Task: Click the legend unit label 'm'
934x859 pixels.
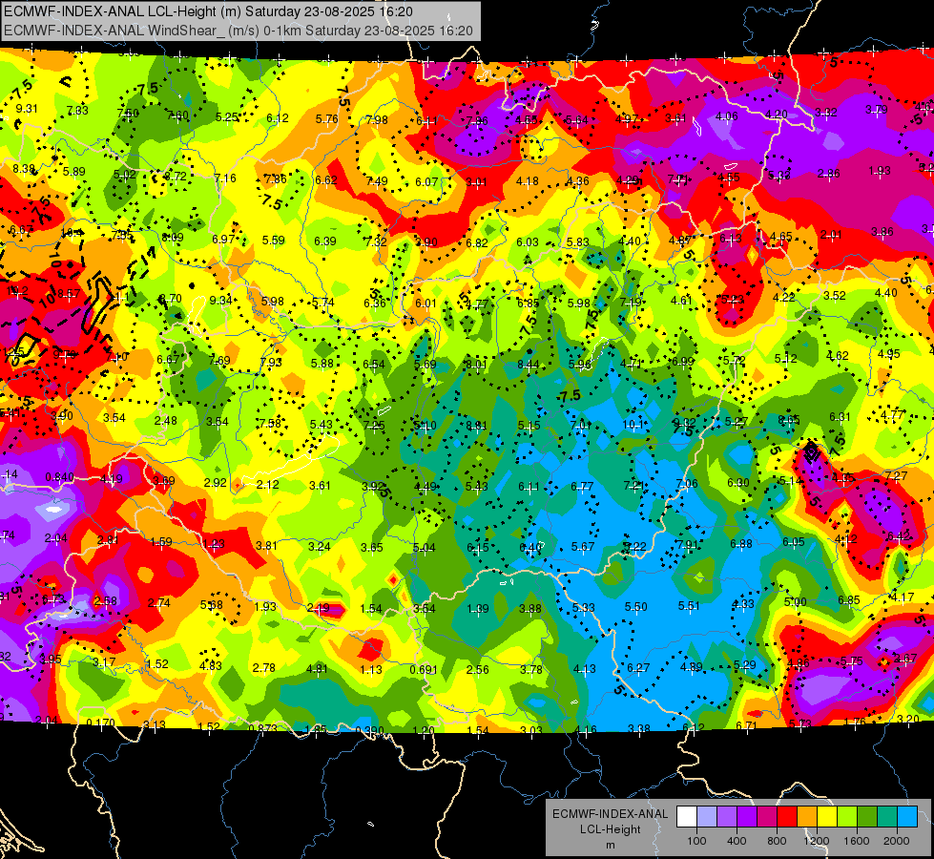Action: [x=610, y=845]
